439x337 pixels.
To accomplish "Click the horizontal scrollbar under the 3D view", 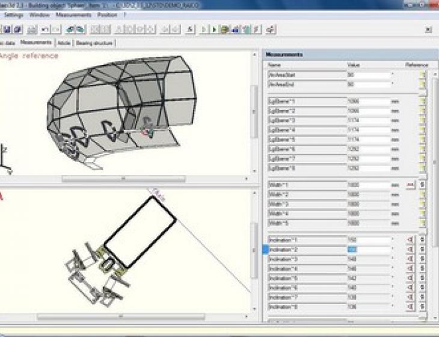I will click(x=123, y=179).
